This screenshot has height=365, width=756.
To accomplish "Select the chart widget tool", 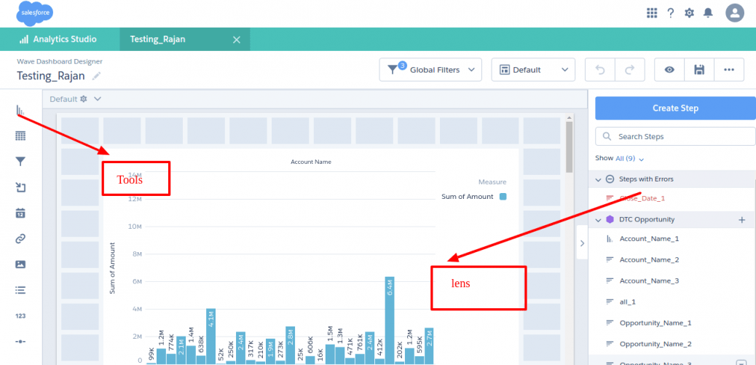I will coord(20,111).
